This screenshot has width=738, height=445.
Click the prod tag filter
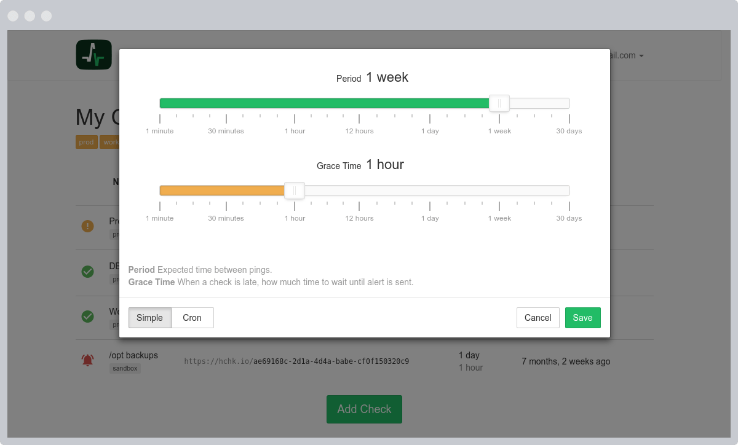pos(87,142)
